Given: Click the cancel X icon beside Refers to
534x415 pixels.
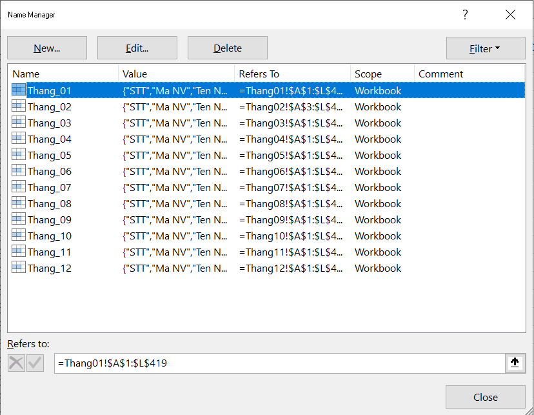Looking at the screenshot, I should click(x=16, y=363).
